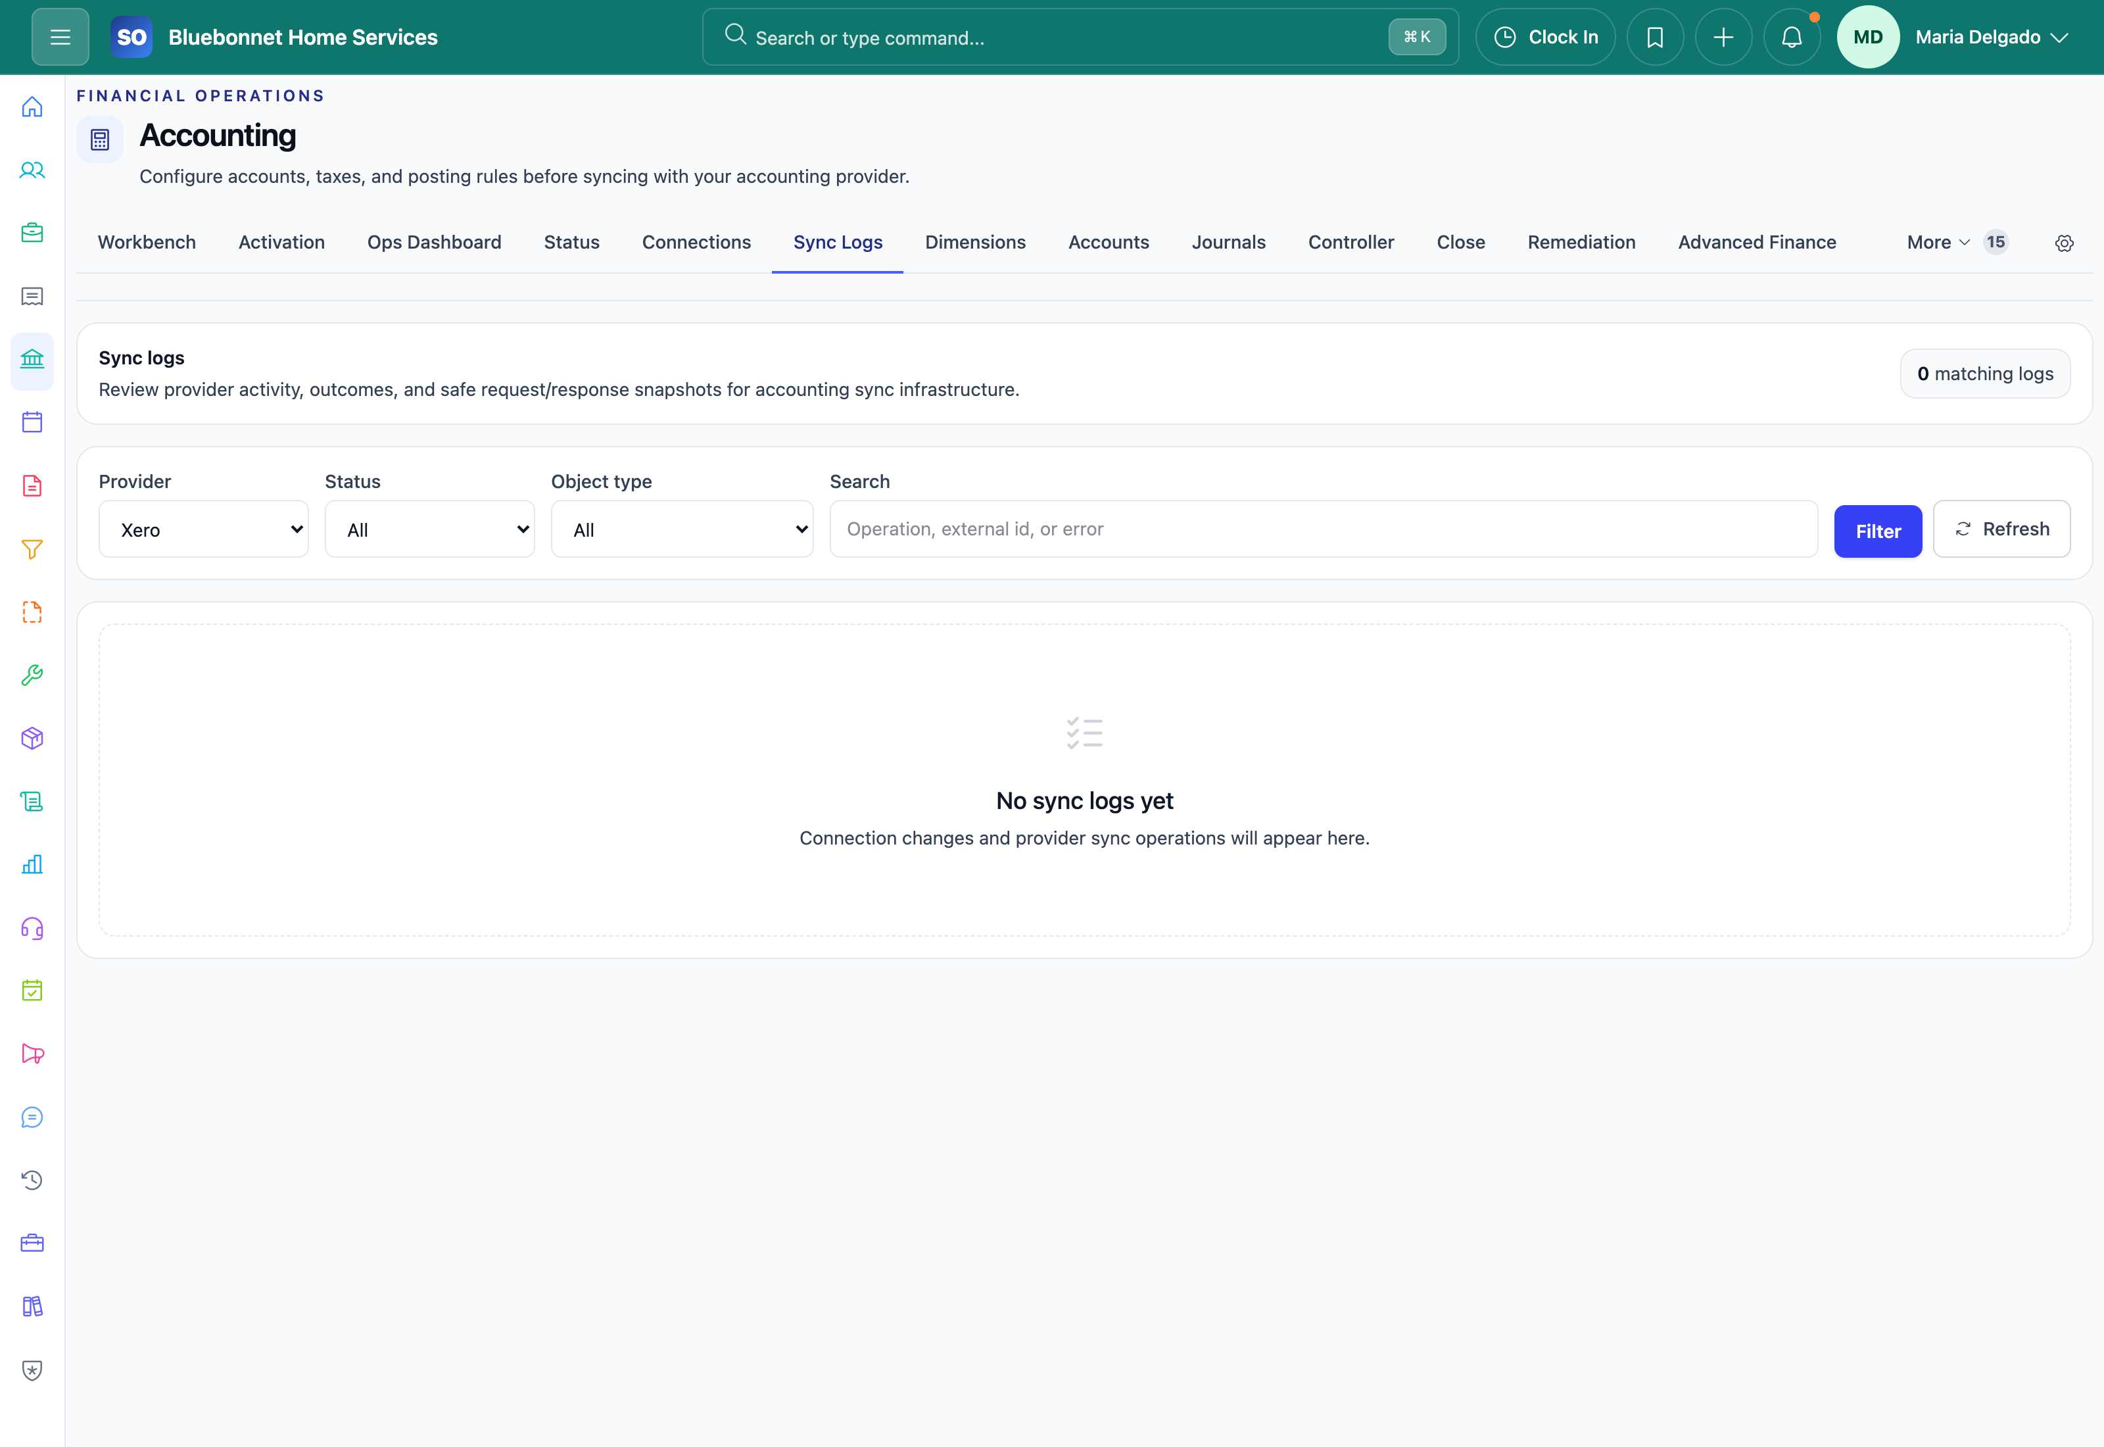Select the bank building accounting icon
This screenshot has height=1447, width=2104.
[x=33, y=360]
